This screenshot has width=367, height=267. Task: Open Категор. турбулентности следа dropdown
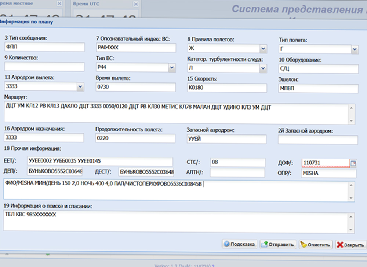pos(263,68)
